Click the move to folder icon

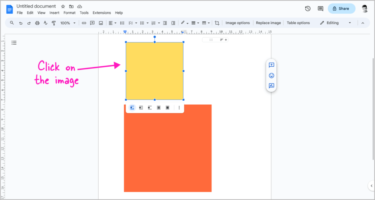tap(71, 6)
